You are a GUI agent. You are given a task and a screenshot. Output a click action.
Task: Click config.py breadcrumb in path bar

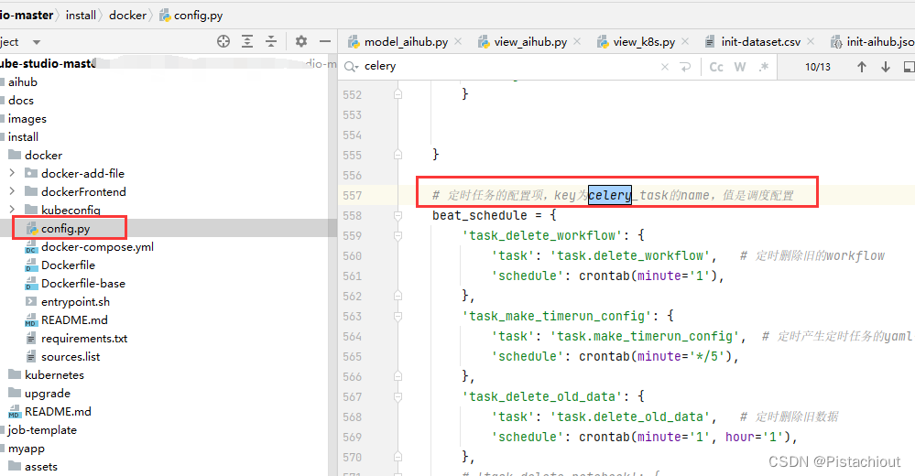pos(191,16)
